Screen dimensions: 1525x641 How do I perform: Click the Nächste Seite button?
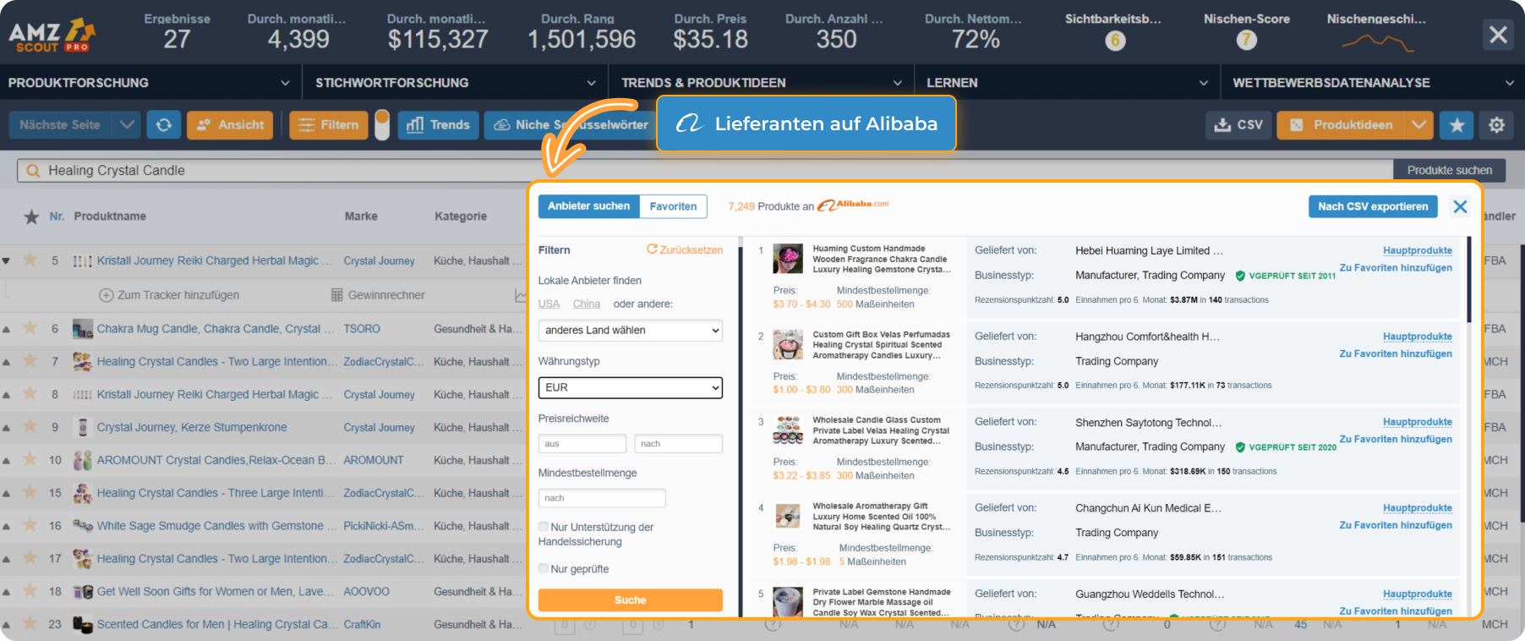pos(60,124)
